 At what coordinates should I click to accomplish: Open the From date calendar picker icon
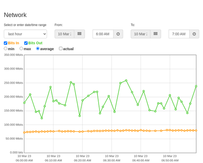point(80,34)
